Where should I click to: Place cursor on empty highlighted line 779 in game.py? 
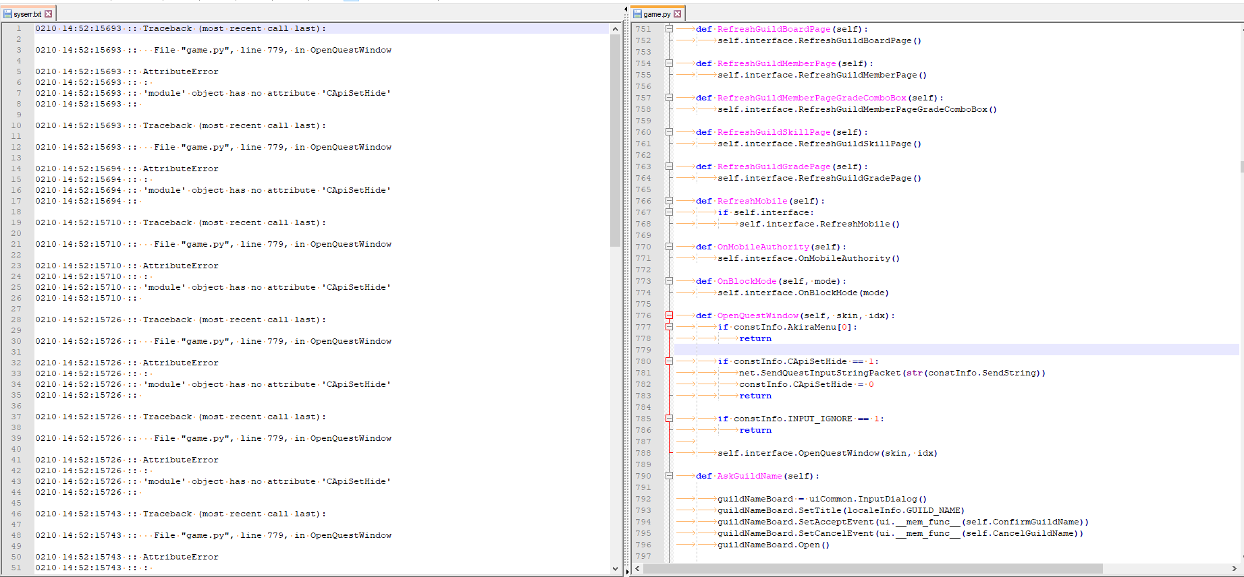pos(956,350)
